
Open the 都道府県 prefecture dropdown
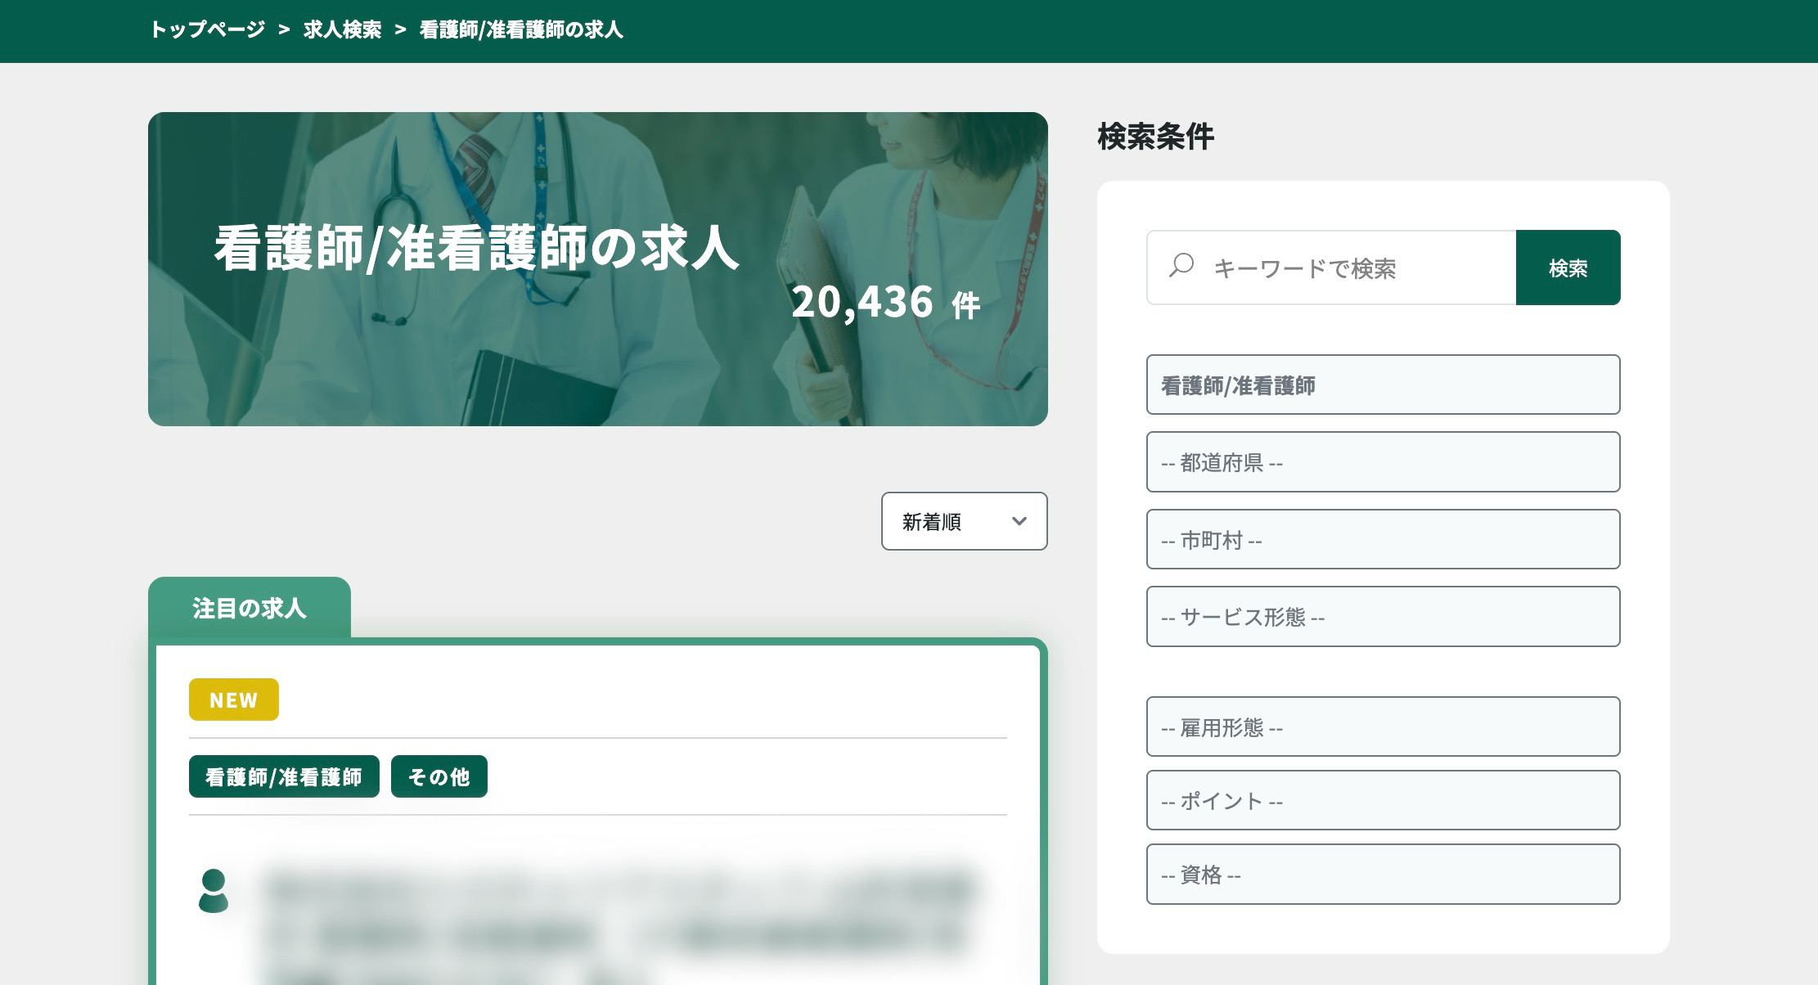click(x=1382, y=462)
